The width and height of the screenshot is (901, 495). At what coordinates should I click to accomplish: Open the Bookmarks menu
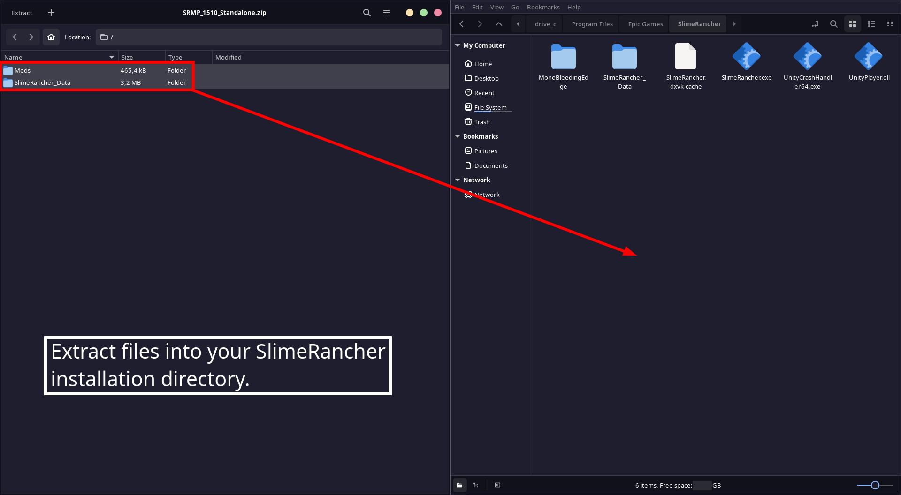pos(543,7)
